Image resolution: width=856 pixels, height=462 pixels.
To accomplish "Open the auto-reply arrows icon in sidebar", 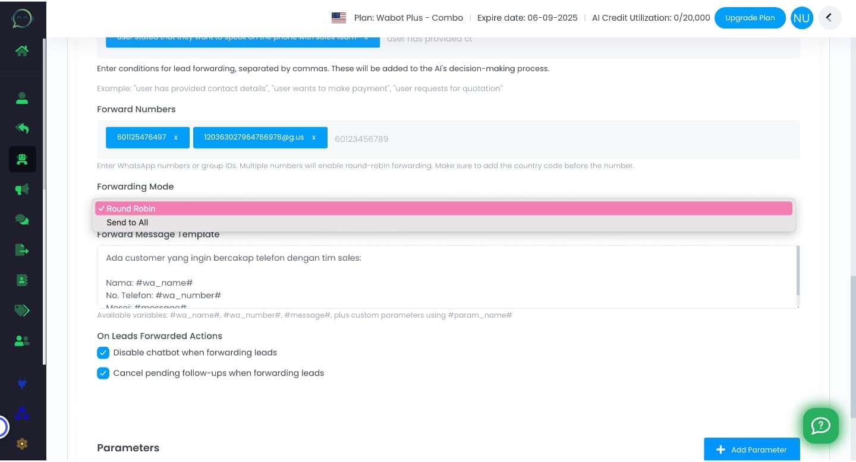I will pos(22,128).
